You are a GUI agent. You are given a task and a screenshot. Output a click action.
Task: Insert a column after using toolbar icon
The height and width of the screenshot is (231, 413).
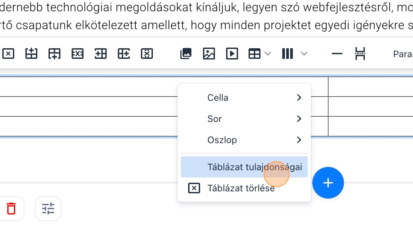coord(124,54)
